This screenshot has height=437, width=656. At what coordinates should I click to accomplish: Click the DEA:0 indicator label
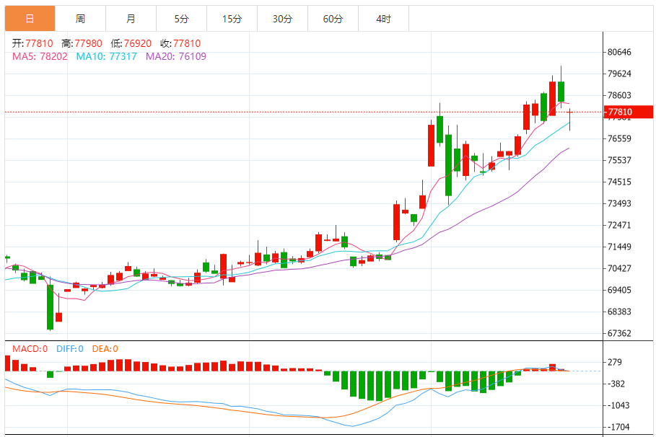(x=105, y=349)
